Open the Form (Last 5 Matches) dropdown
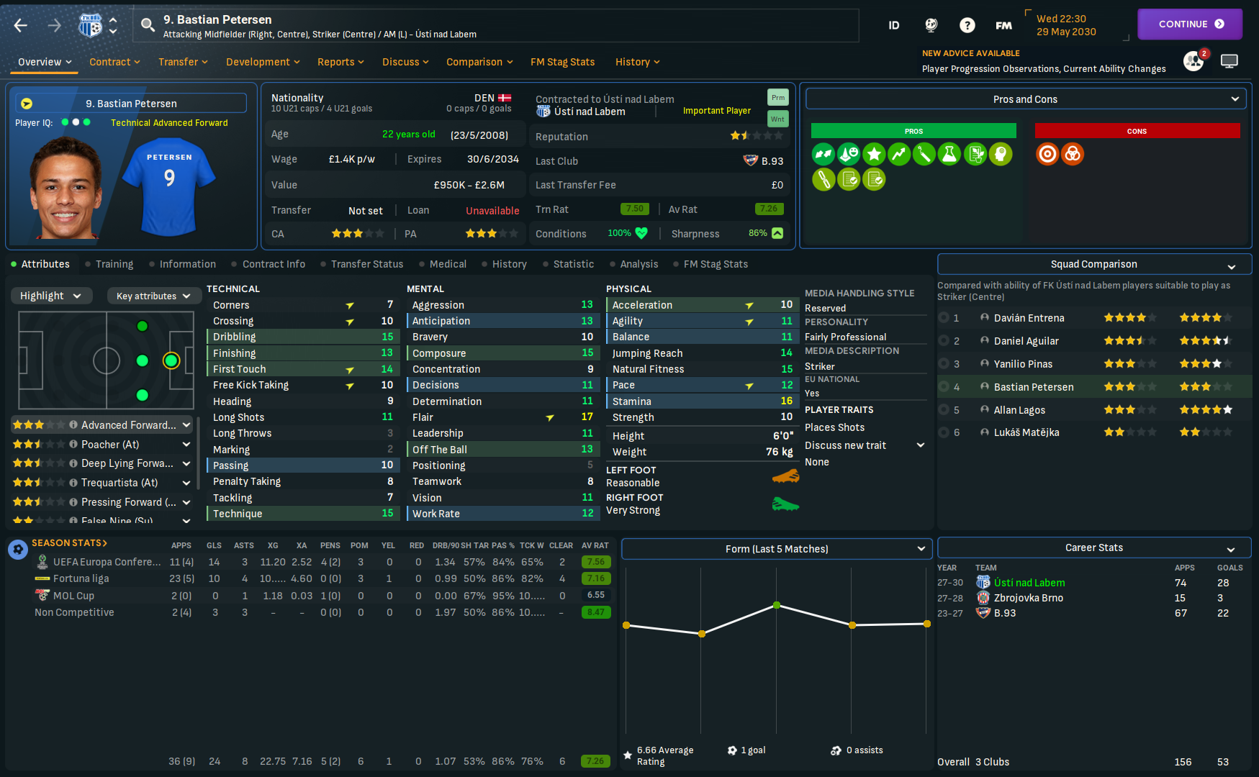Screen dimensions: 1259x777 [777, 549]
